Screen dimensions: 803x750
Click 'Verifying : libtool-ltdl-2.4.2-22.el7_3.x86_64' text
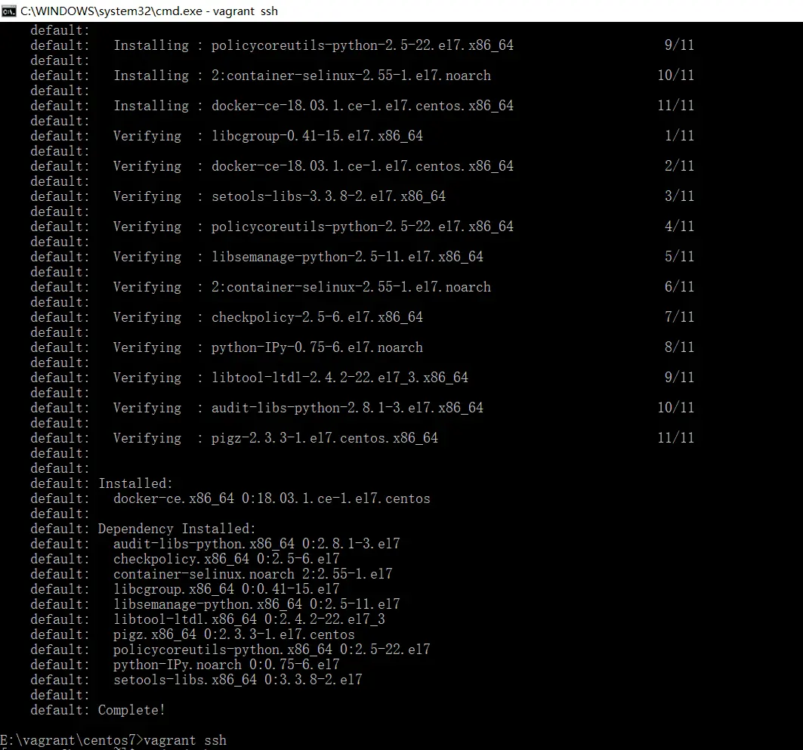(x=291, y=378)
